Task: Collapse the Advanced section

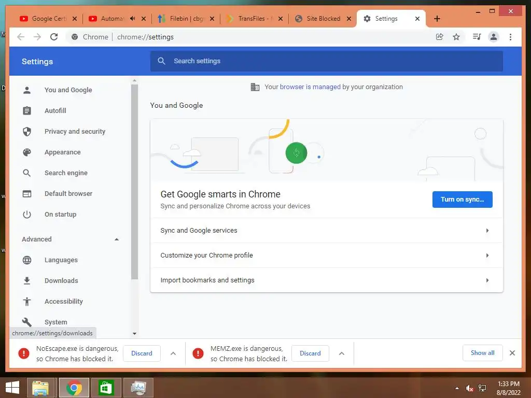Action: coord(117,239)
